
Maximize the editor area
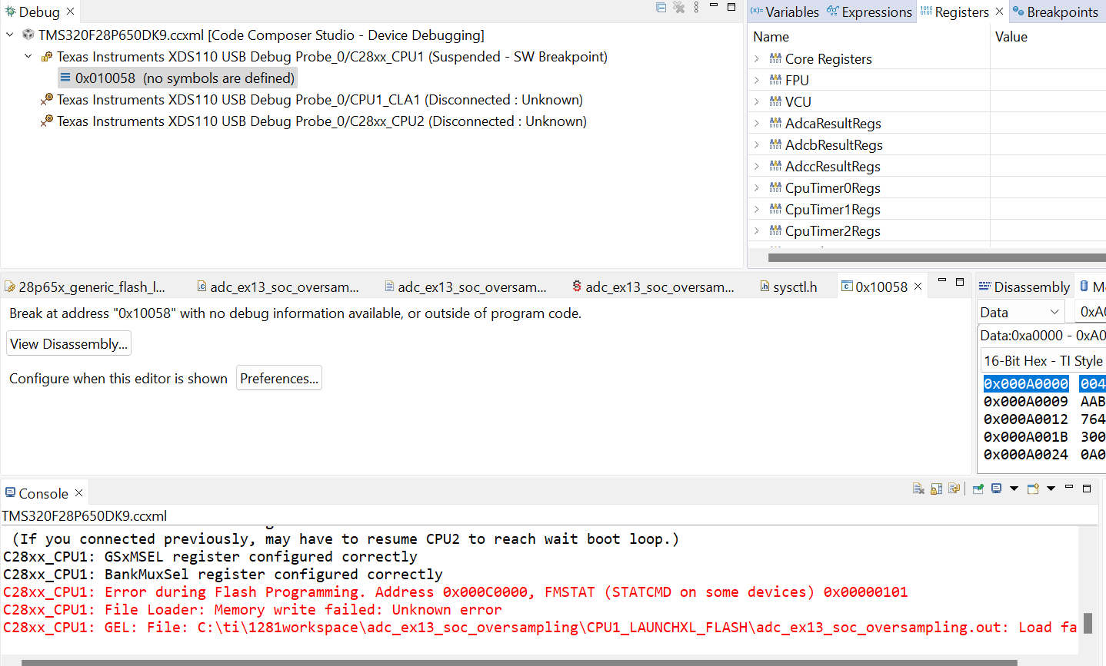[x=960, y=281]
